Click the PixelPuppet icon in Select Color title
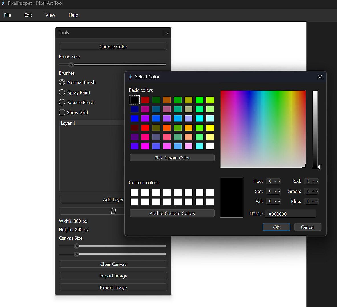The height and width of the screenshot is (307, 337). tap(131, 77)
